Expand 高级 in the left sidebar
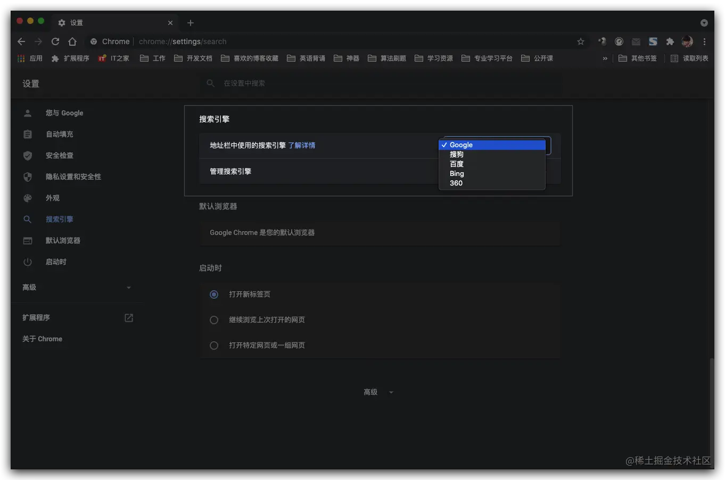Screen dimensions: 725x480 (77, 288)
